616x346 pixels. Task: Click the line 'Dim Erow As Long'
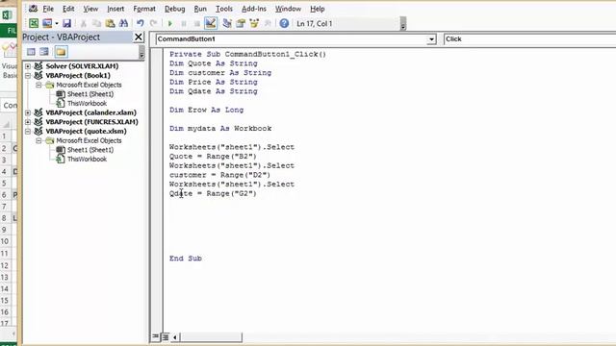[x=207, y=111]
